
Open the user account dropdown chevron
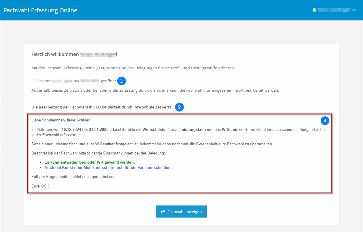pos(354,10)
